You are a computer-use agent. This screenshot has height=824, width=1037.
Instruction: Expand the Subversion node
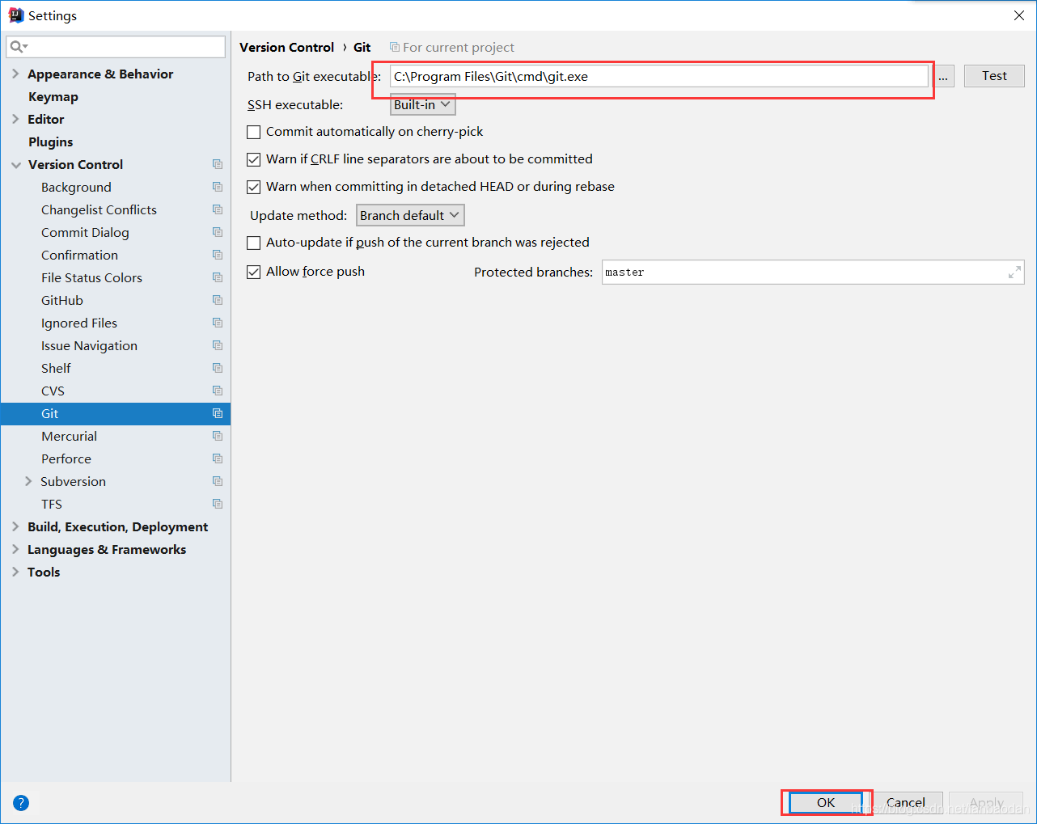click(28, 481)
